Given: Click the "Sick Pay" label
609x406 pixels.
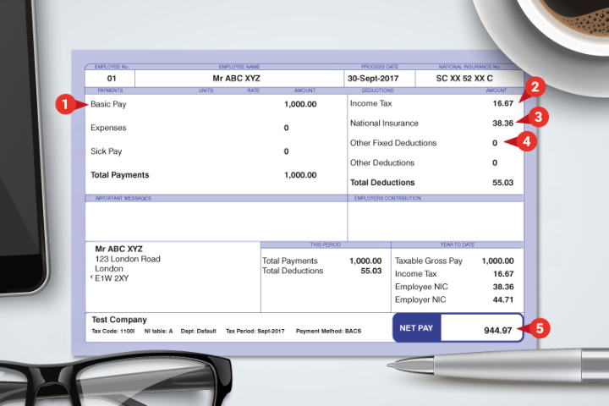Looking at the screenshot, I should (106, 151).
